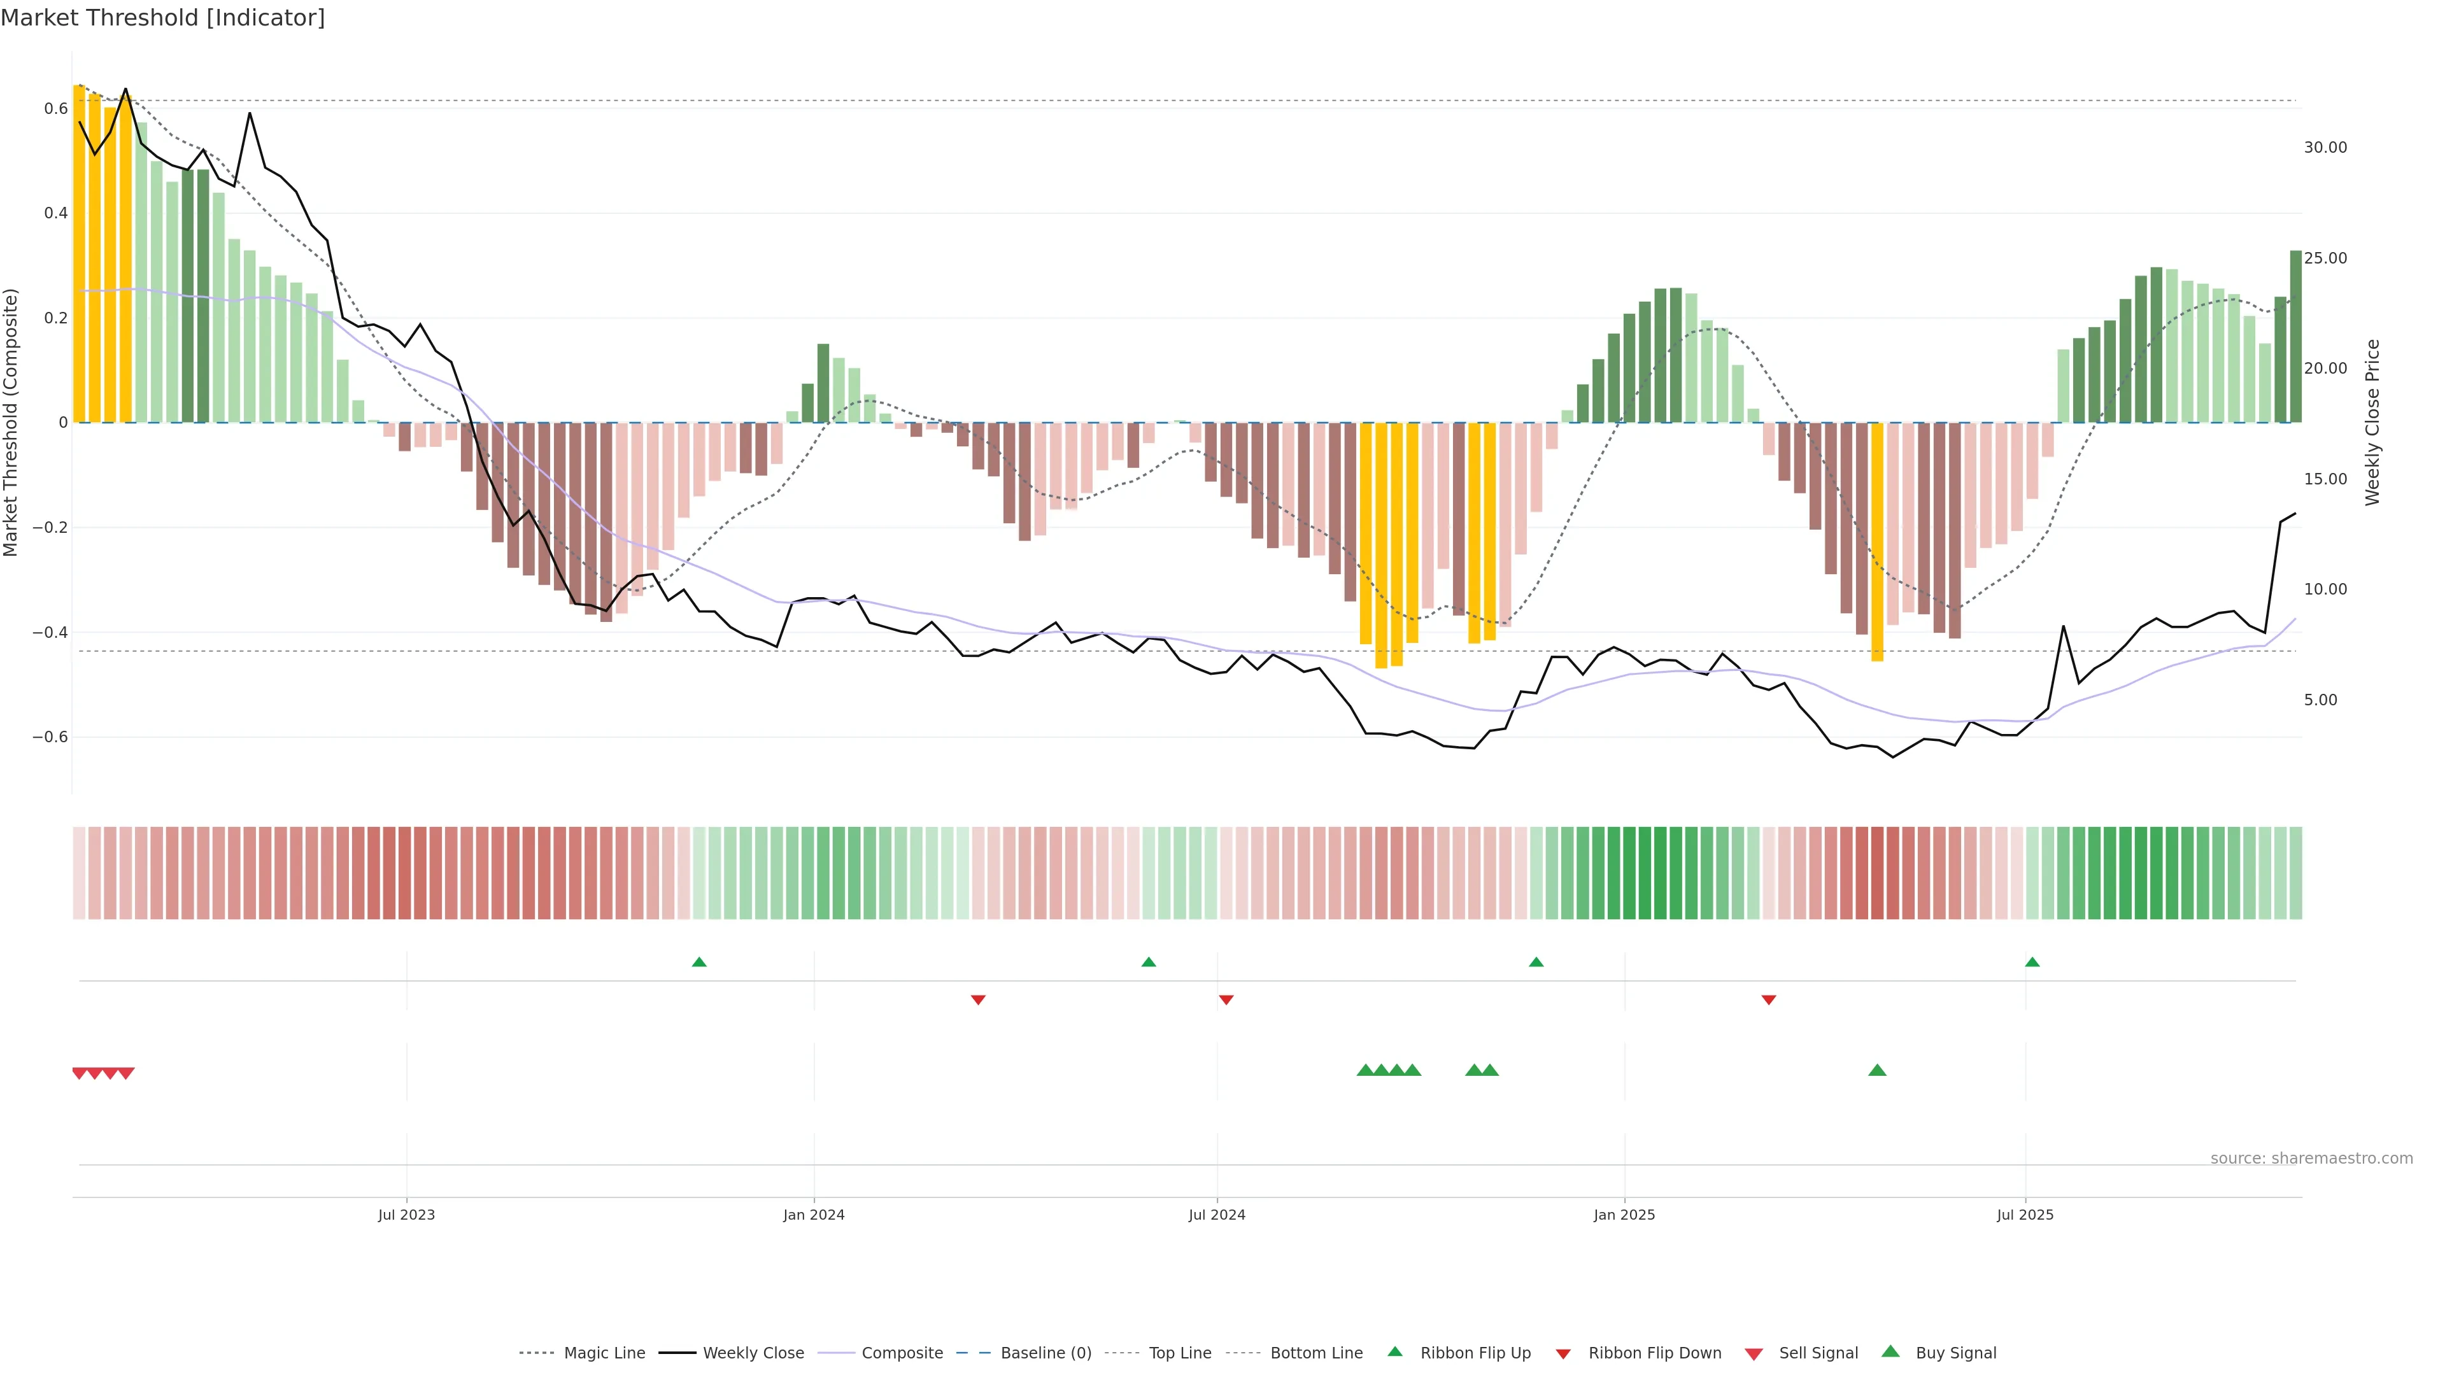Image resolution: width=2445 pixels, height=1375 pixels.
Task: Click the Top Line legend label
Action: pyautogui.click(x=1180, y=1353)
